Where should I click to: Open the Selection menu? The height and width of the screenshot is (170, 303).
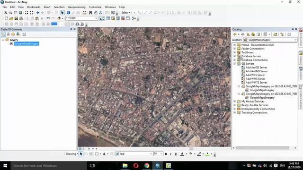click(x=59, y=7)
